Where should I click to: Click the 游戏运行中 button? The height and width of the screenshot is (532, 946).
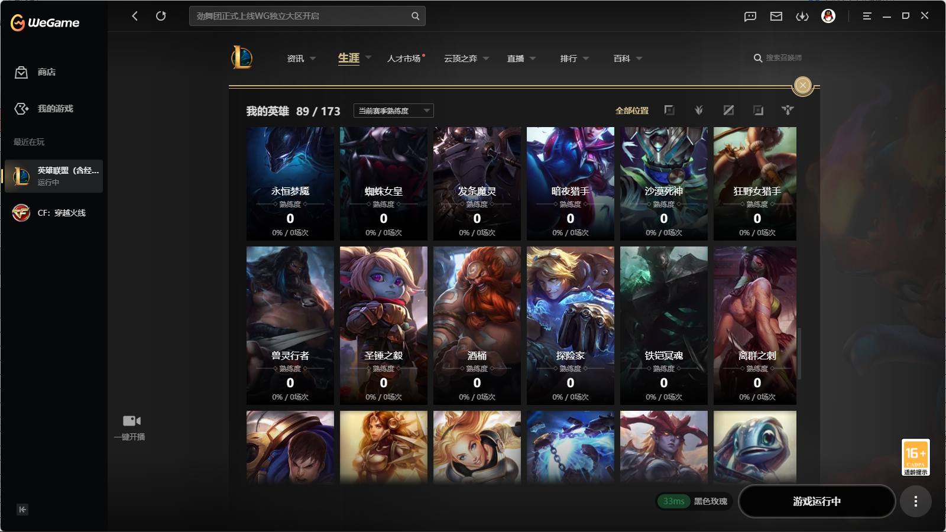pyautogui.click(x=817, y=501)
